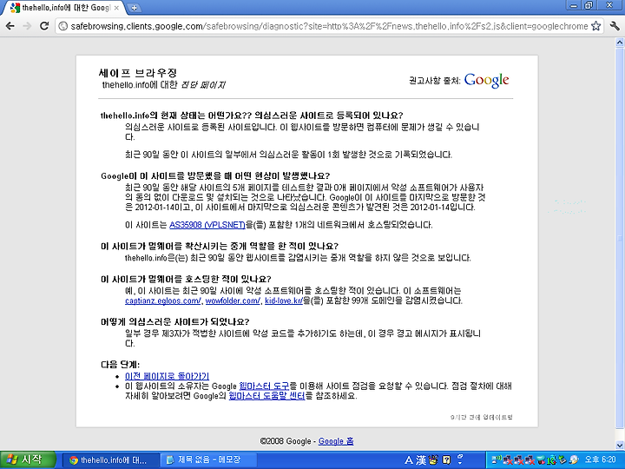Click the IME pad icon in language bar
This screenshot has height=469, width=625.
pyautogui.click(x=434, y=460)
